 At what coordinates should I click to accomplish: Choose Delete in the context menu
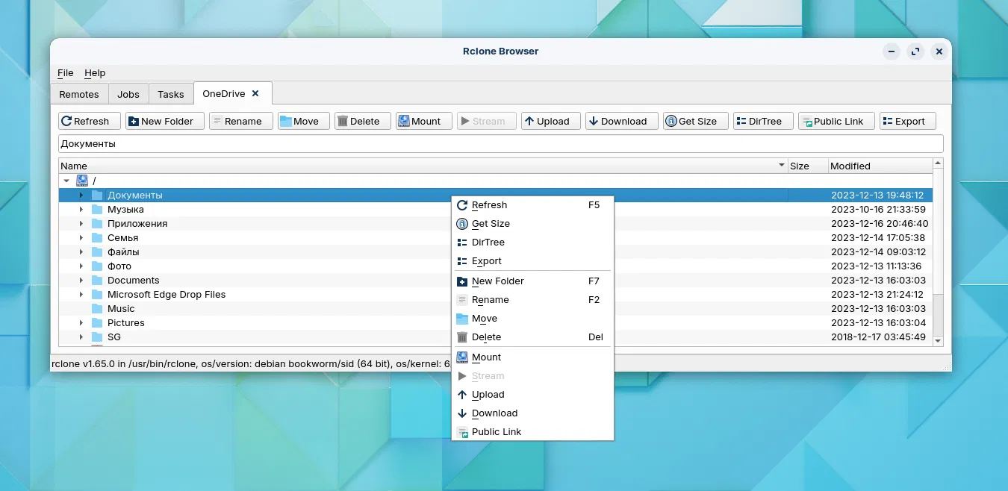click(x=532, y=337)
